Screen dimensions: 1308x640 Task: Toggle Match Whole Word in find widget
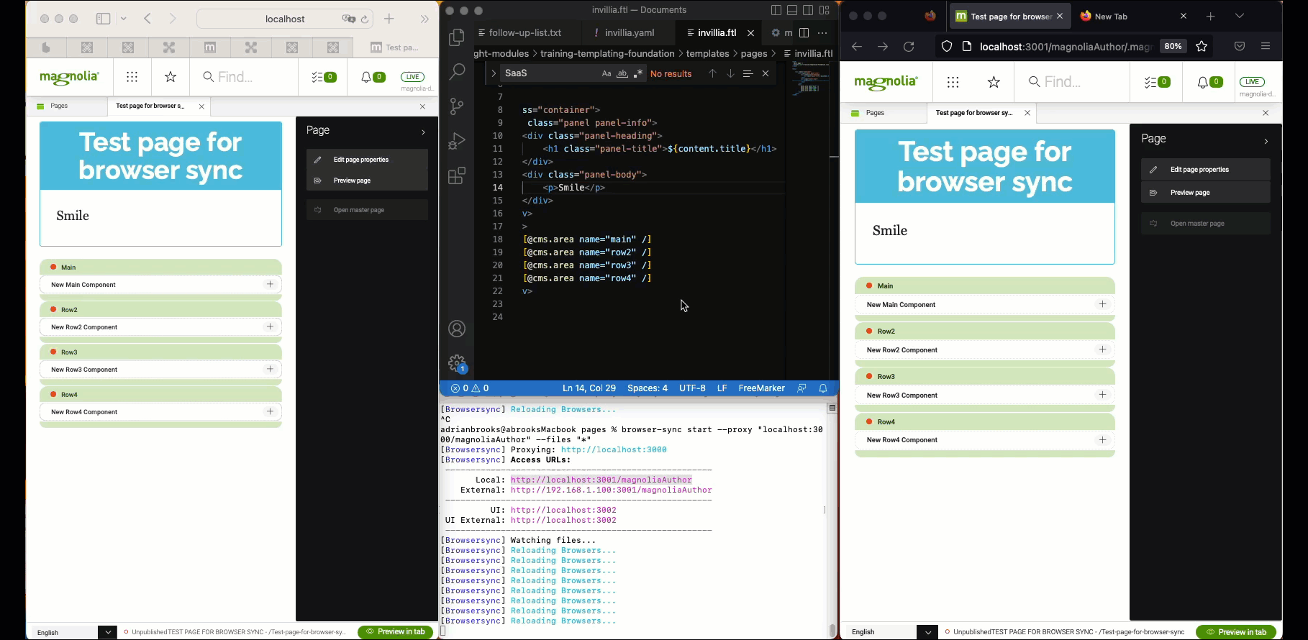click(x=622, y=73)
